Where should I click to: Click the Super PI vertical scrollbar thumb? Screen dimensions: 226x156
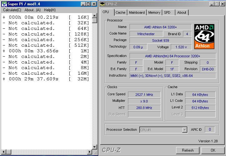click(x=95, y=21)
